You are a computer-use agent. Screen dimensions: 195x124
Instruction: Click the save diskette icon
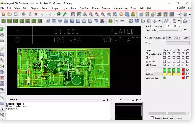point(15,14)
